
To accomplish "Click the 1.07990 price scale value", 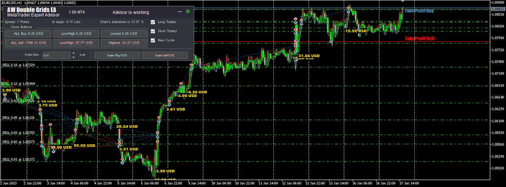I will (x=498, y=38).
